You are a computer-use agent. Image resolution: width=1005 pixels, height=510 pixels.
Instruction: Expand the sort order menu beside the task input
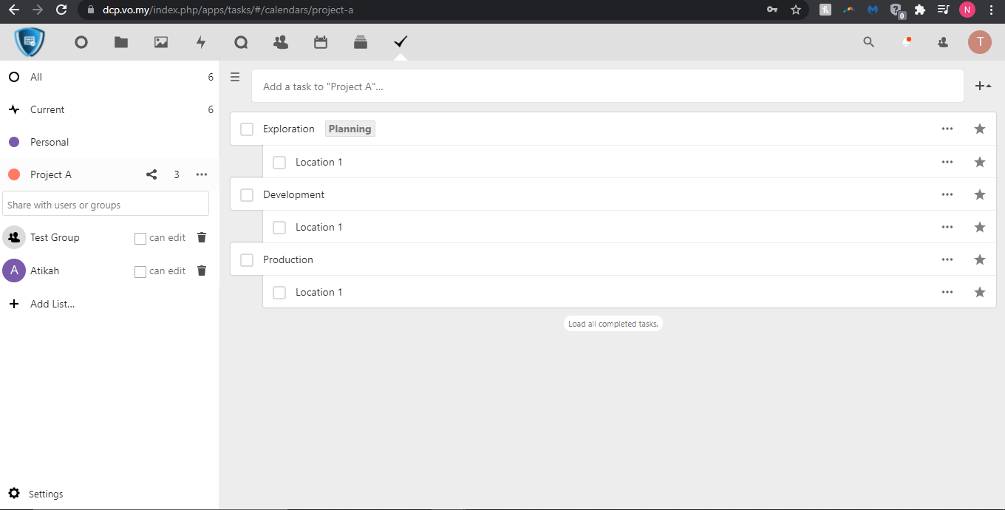[x=983, y=86]
